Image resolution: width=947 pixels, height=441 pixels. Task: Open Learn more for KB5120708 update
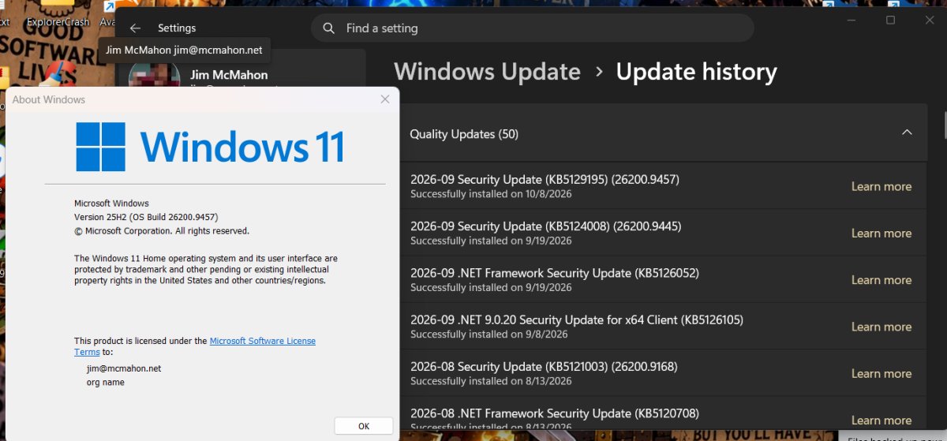[x=881, y=420]
